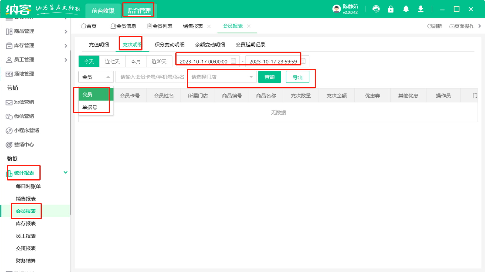Close the 会员报表 tab
This screenshot has width=485, height=272.
click(249, 26)
